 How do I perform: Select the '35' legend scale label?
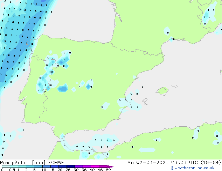pyautogui.click(x=84, y=170)
